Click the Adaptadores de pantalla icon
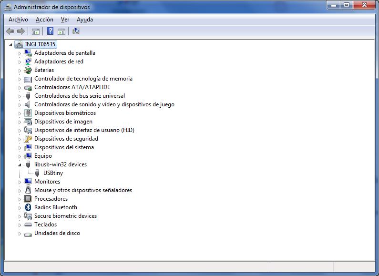This screenshot has height=276, width=379. click(28, 53)
